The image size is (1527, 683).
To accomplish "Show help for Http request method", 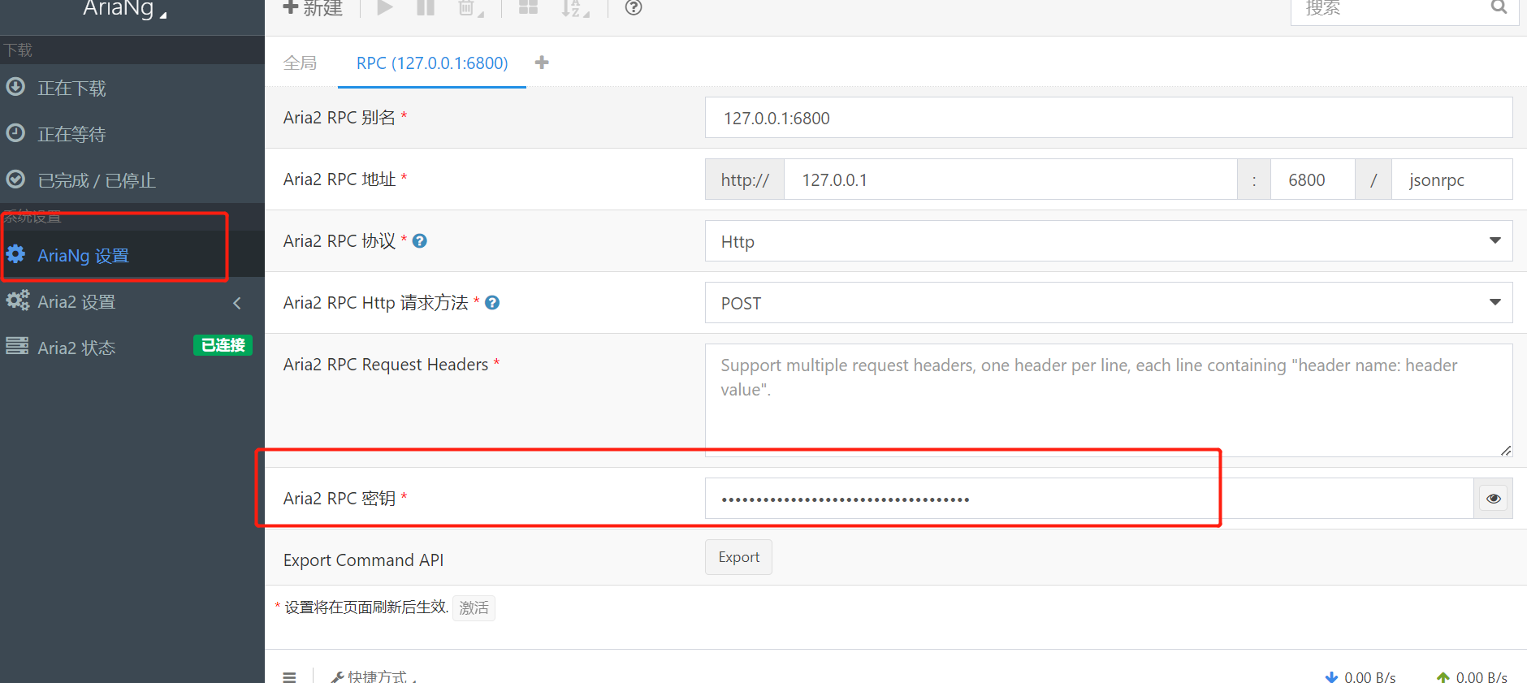I will coord(492,302).
